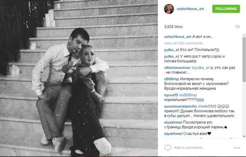Screen dimensions: 246x157
Task: Open the three-dot more options menu
Action: click(237, 148)
